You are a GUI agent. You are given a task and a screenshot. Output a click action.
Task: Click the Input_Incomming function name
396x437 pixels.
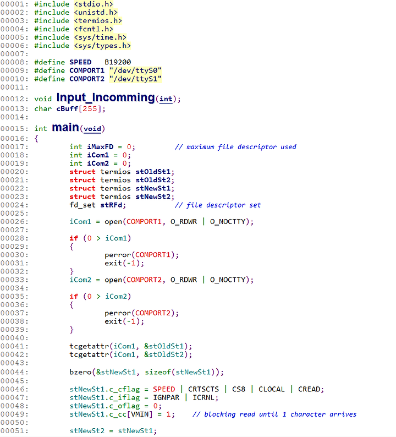coord(105,97)
